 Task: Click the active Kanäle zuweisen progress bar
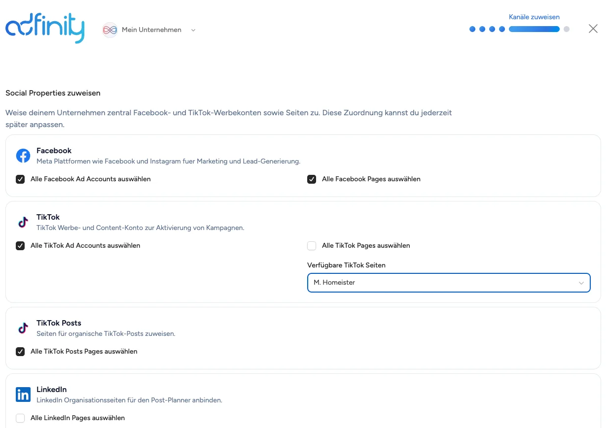tap(534, 29)
